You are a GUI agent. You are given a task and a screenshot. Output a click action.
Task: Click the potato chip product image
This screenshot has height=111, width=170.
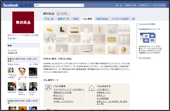50,29
